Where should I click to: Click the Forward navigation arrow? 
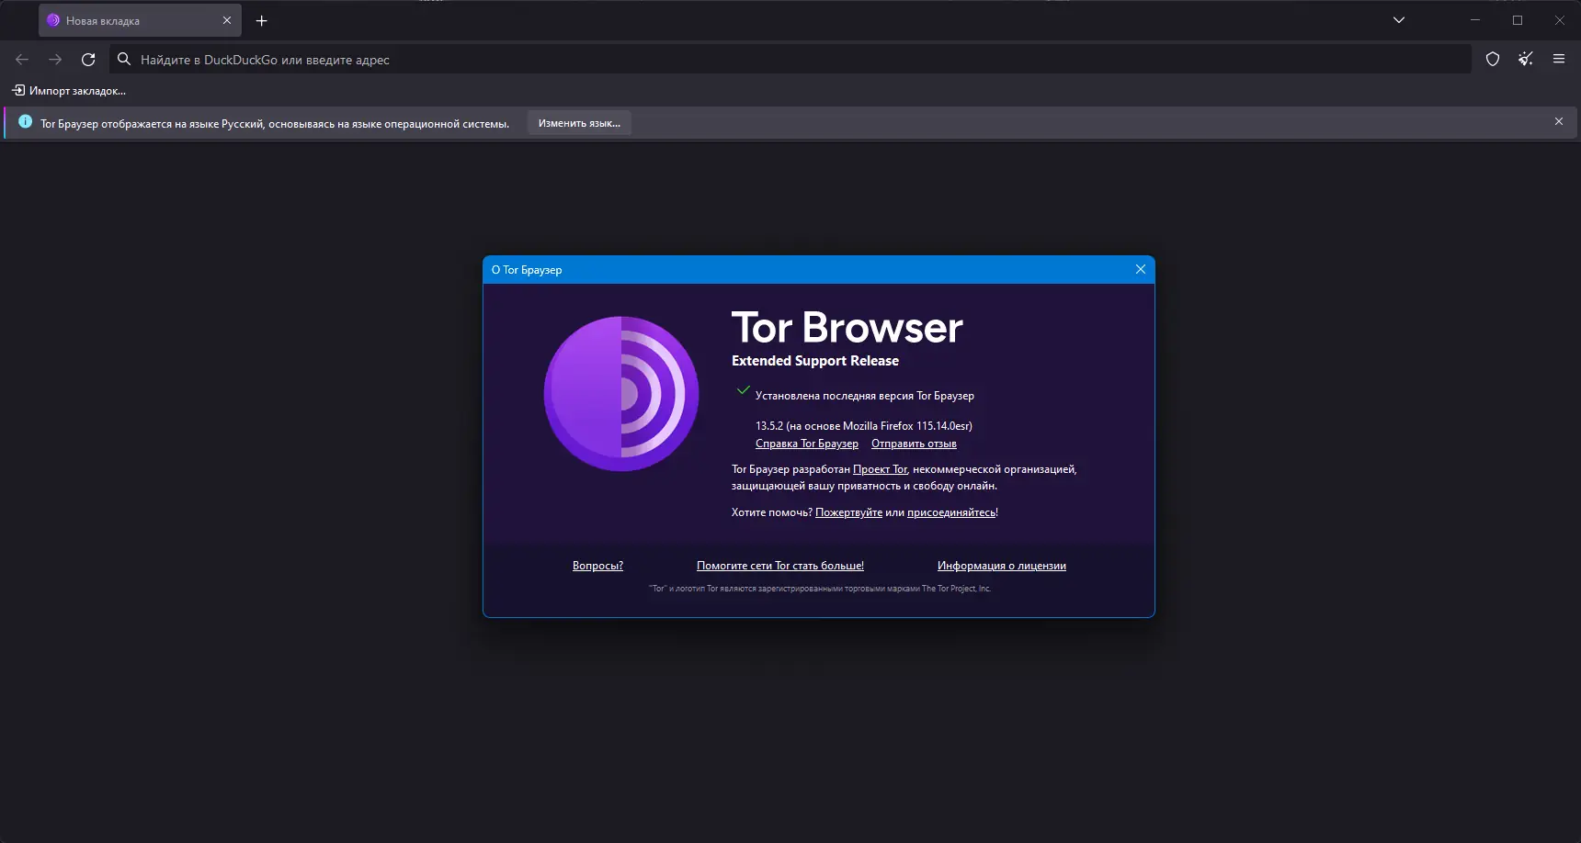pyautogui.click(x=55, y=60)
